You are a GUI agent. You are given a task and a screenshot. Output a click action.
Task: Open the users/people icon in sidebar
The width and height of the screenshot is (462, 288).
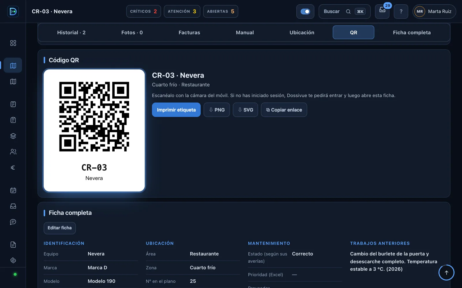pyautogui.click(x=13, y=152)
